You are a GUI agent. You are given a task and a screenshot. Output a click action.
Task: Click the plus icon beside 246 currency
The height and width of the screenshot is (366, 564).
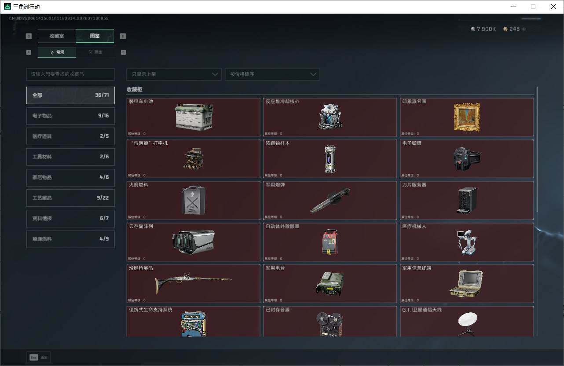(524, 29)
